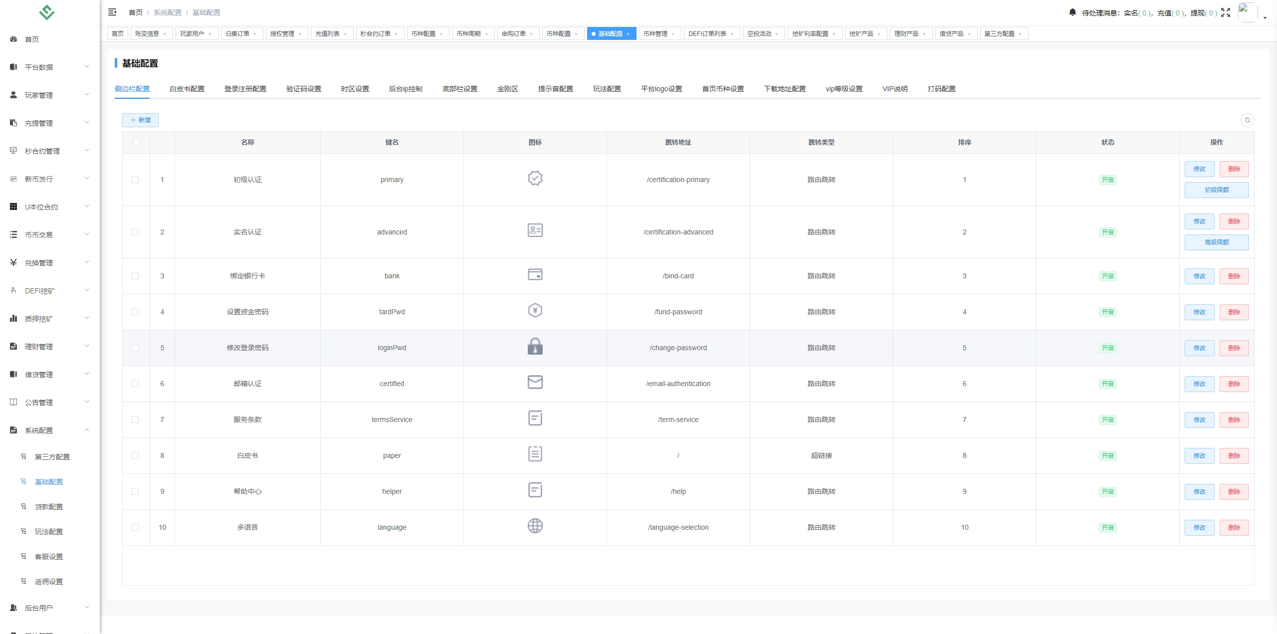Toggle checkbox in table header row
This screenshot has height=634, width=1277.
pos(136,143)
